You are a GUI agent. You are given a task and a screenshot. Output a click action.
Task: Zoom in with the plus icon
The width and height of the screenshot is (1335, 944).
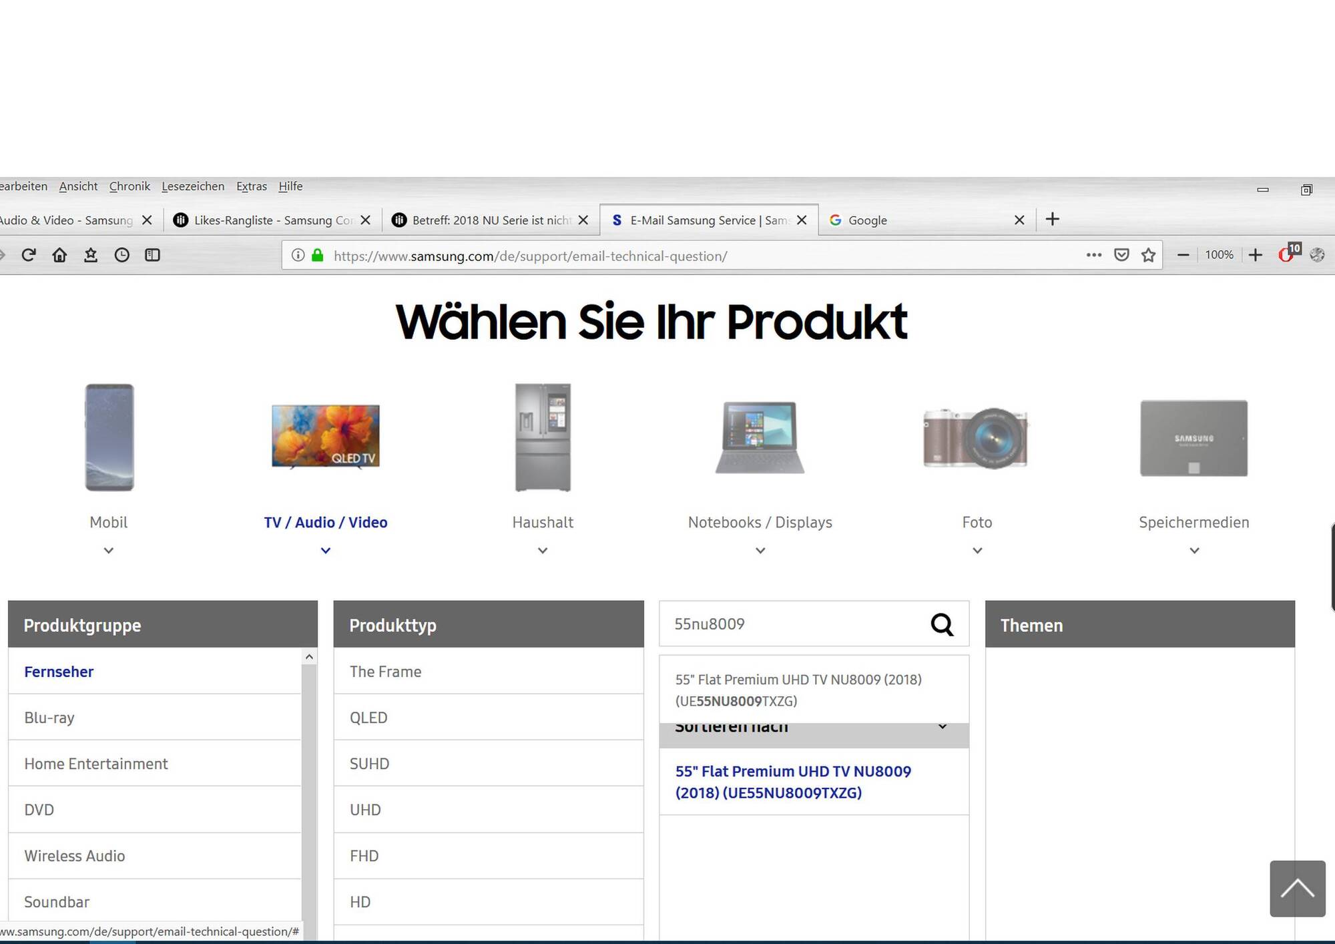pos(1255,255)
